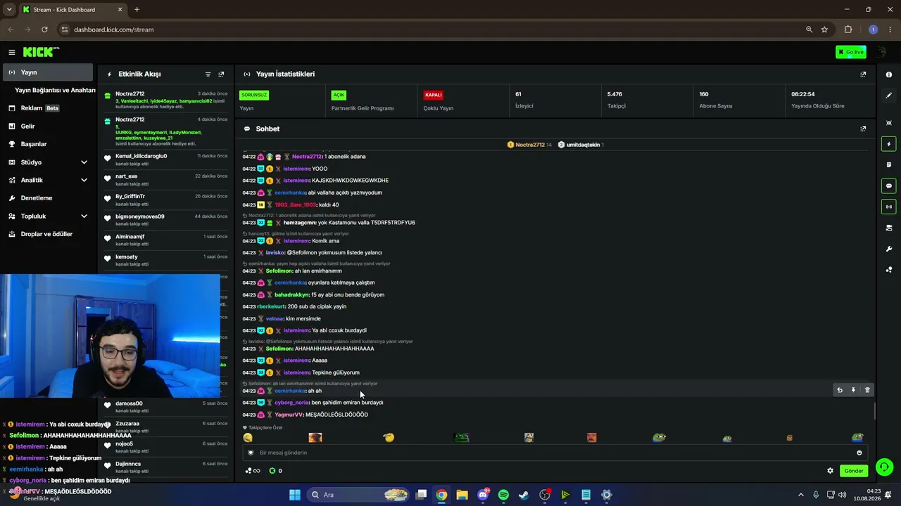Click the SORUNSUZ stream status badge
This screenshot has height=506, width=901.
click(254, 95)
